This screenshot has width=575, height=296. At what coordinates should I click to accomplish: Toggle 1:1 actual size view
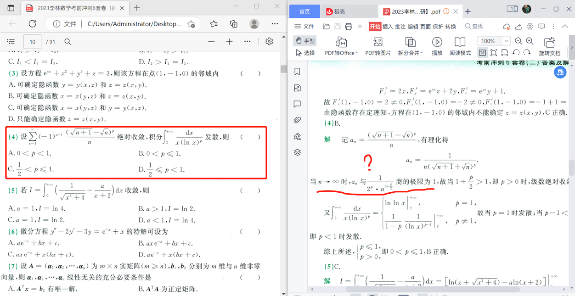point(483,51)
